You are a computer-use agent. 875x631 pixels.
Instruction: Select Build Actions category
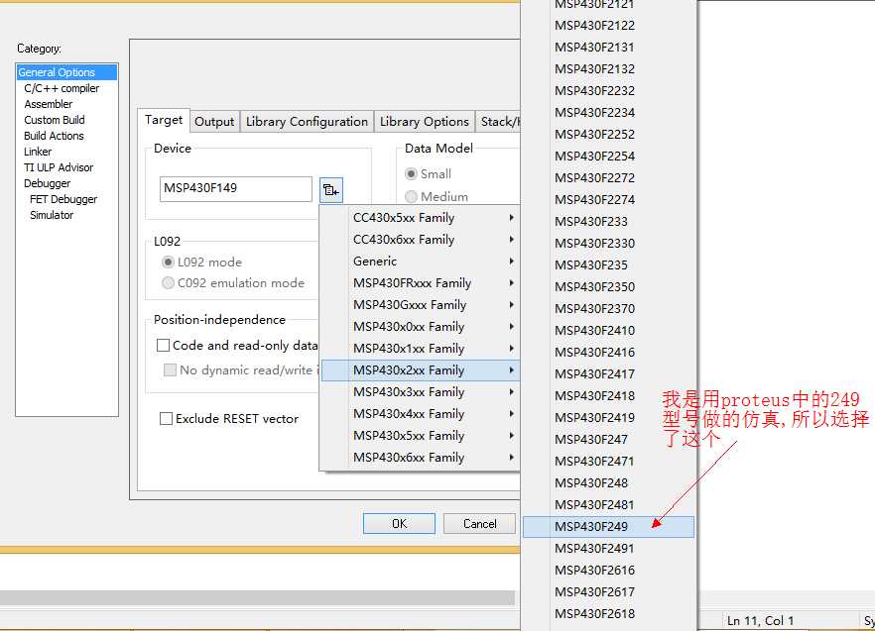point(54,136)
